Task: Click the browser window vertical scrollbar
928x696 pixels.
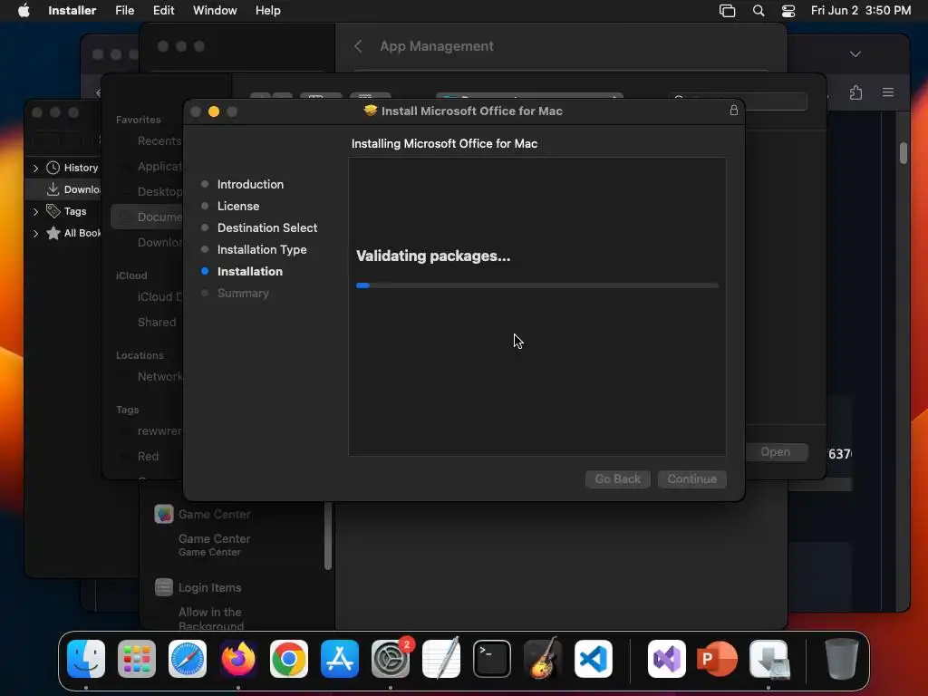Action: tap(904, 153)
